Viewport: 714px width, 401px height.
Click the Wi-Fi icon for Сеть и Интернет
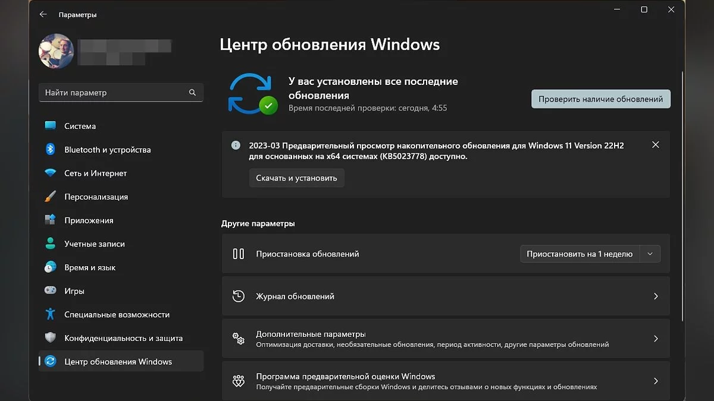(x=51, y=173)
